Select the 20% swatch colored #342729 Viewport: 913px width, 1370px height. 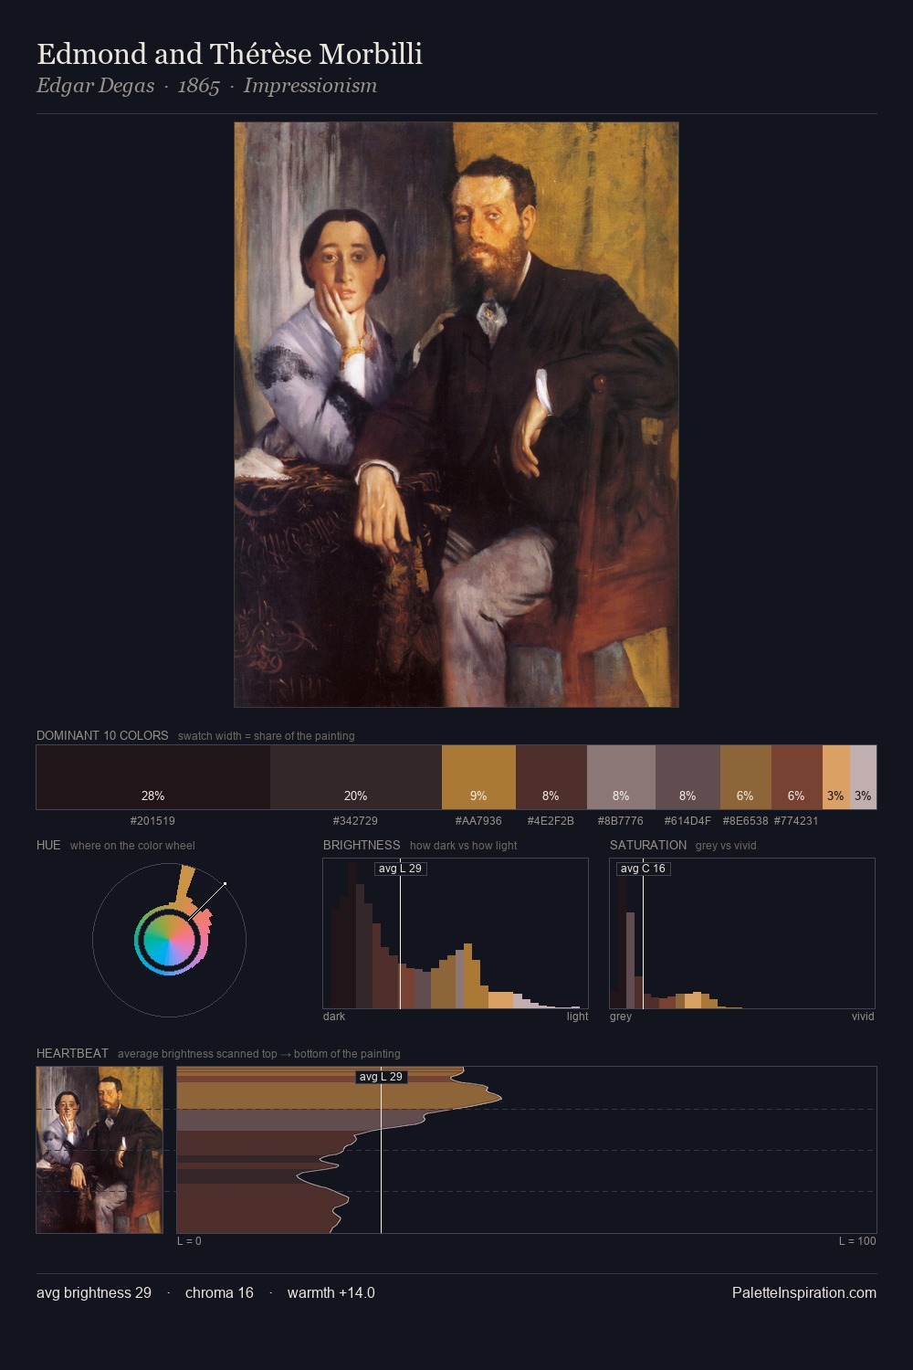coord(356,777)
